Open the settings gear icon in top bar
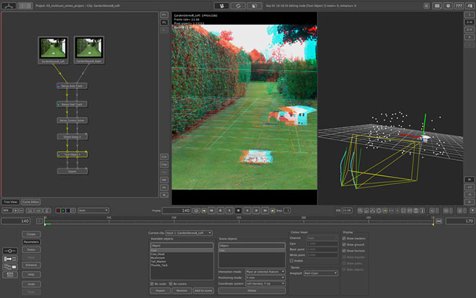The width and height of the screenshot is (476, 298). (447, 5)
